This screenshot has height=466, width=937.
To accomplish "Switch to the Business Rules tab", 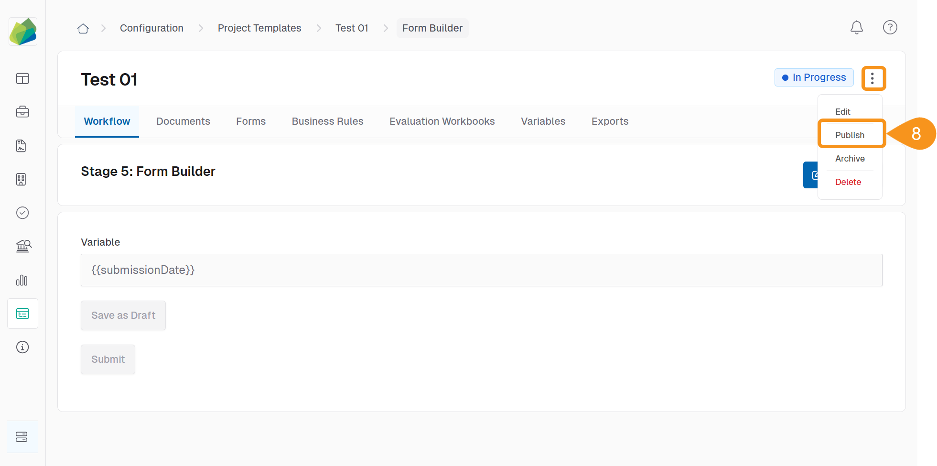I will tap(327, 121).
